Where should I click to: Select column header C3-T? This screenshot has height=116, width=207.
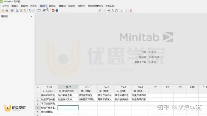(x=88, y=87)
